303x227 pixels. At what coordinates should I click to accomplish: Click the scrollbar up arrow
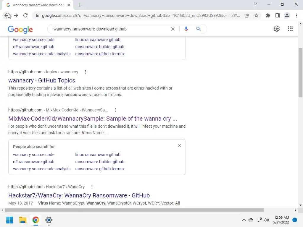click(x=300, y=24)
